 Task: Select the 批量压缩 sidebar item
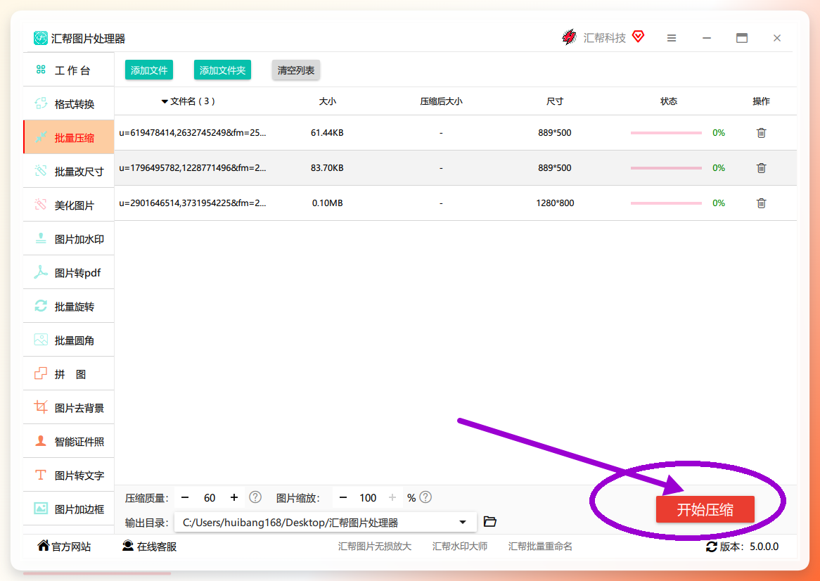(68, 138)
